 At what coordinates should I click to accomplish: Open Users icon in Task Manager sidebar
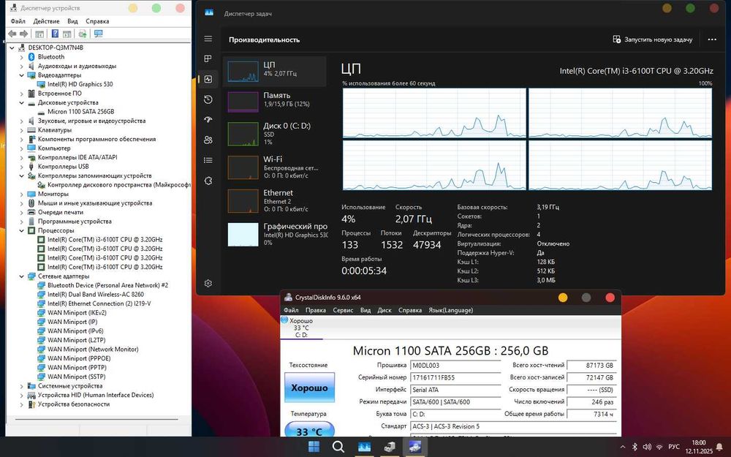(208, 140)
